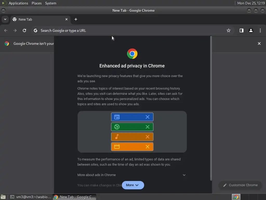Click the green soccer topic card
The width and height of the screenshot is (266, 200).
click(132, 127)
